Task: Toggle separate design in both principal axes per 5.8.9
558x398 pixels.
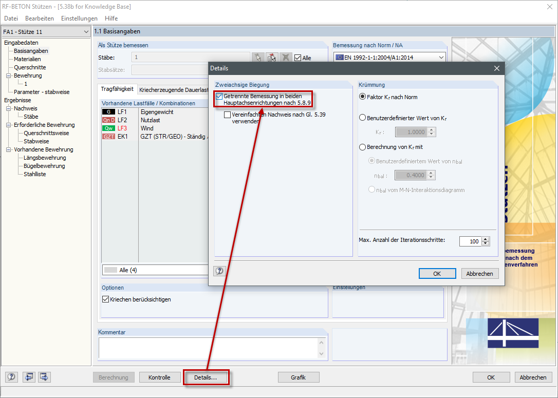Action: 219,97
